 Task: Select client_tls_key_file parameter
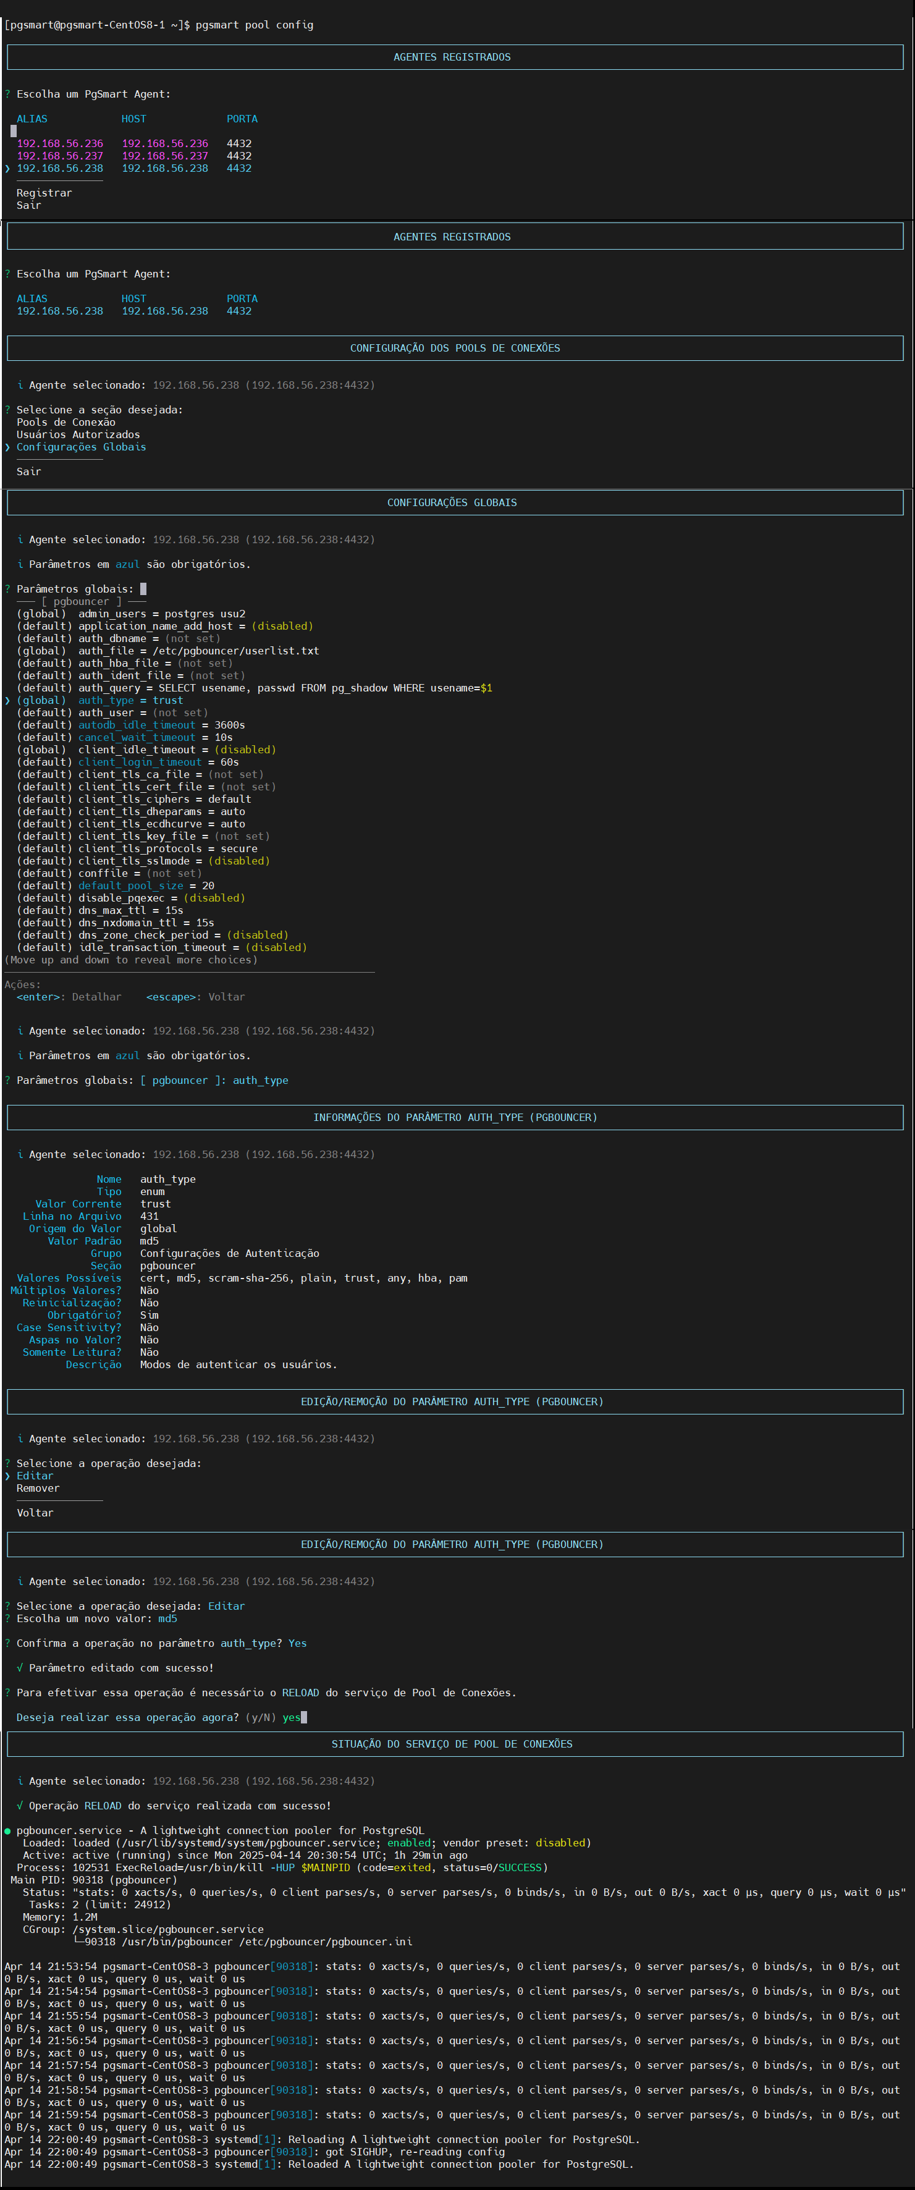click(143, 835)
